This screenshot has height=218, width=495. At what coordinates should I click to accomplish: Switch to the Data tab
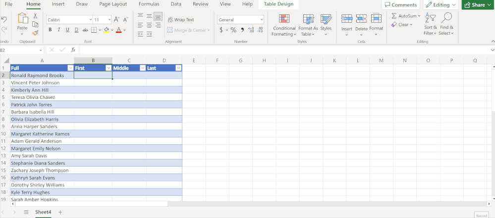tap(176, 4)
